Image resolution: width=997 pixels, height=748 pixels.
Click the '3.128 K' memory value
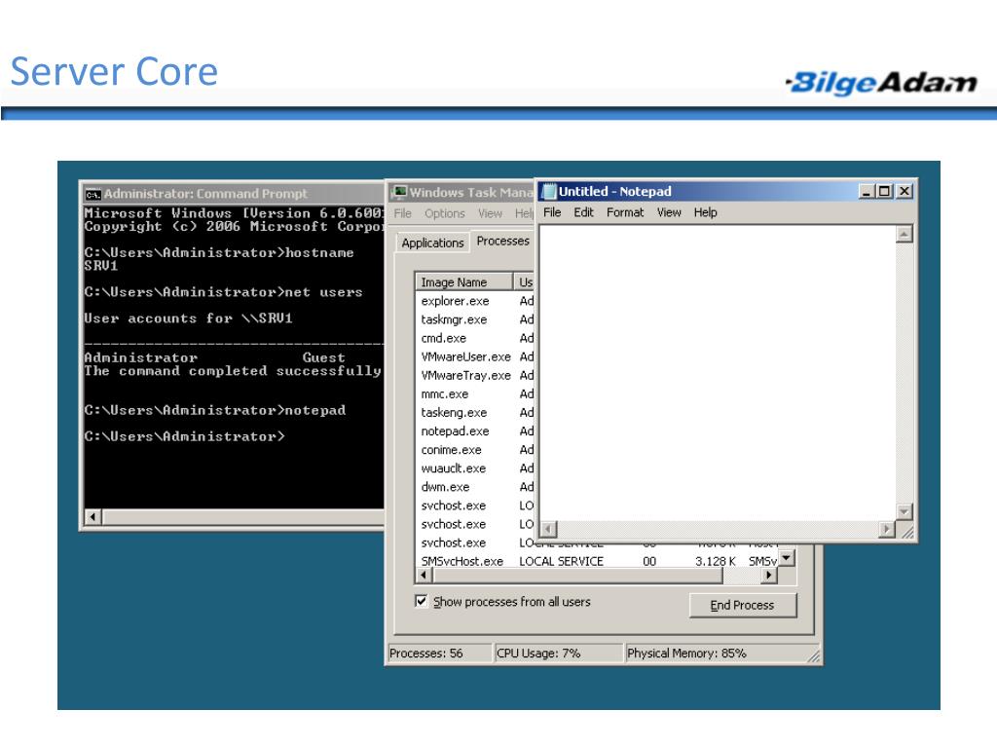[716, 561]
